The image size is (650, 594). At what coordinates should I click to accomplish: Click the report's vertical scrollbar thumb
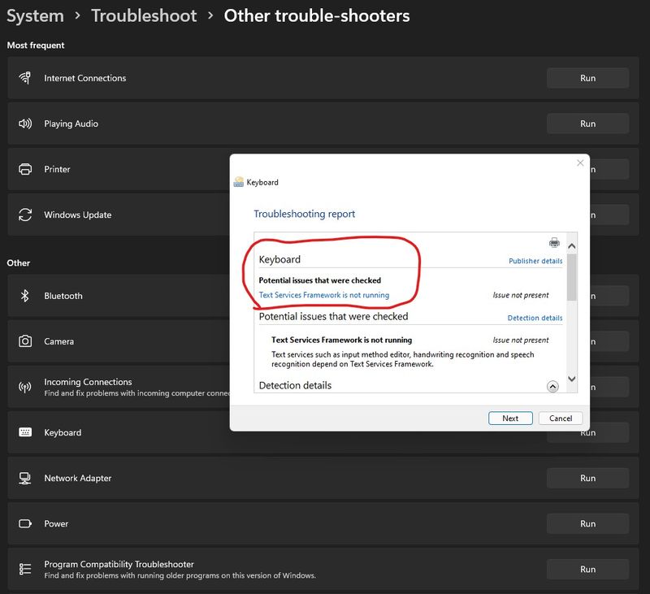[572, 277]
